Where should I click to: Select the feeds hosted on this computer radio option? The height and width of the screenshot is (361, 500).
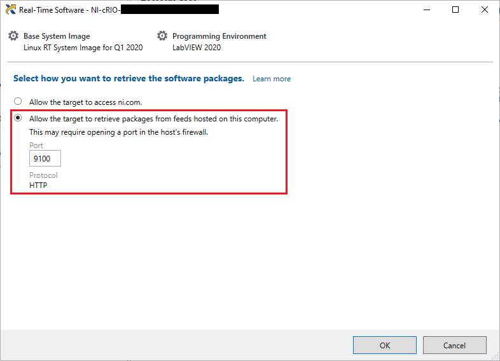coord(18,118)
